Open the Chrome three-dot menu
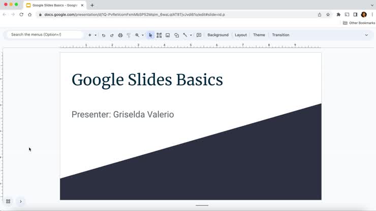This screenshot has width=376, height=211. pos(372,15)
